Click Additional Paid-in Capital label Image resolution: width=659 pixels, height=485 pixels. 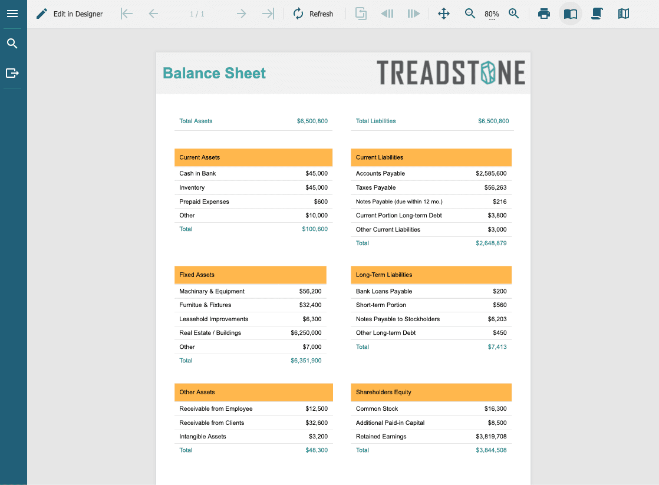(x=390, y=423)
